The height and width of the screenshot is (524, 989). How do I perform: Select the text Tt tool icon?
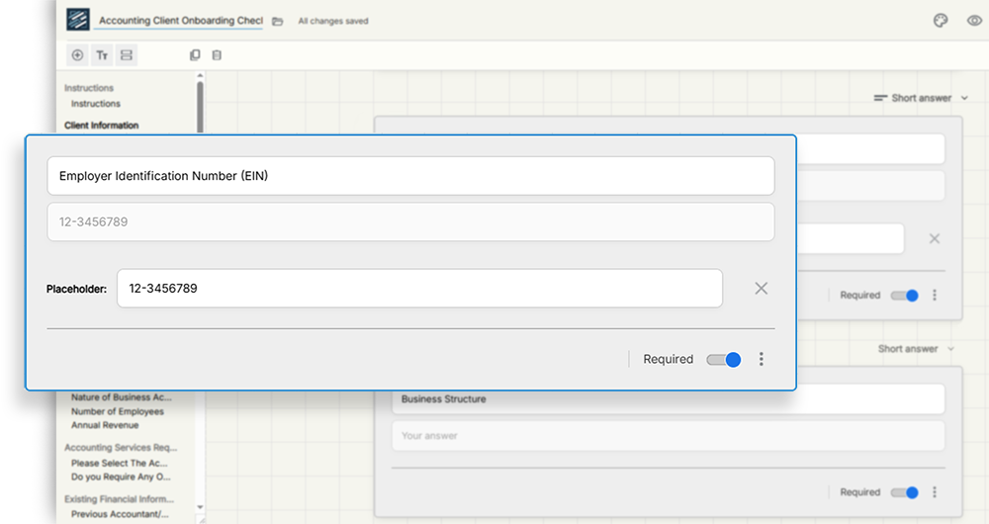pos(102,55)
